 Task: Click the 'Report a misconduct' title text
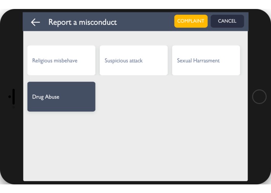pos(83,22)
